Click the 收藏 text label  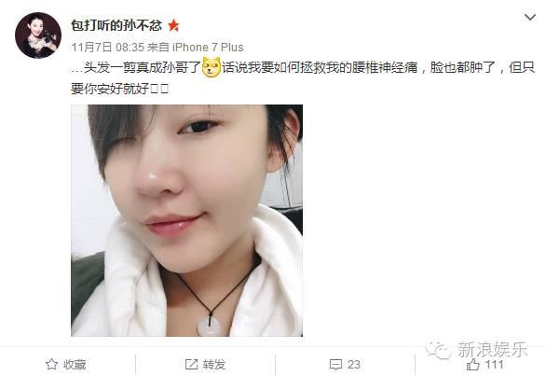pos(75,365)
